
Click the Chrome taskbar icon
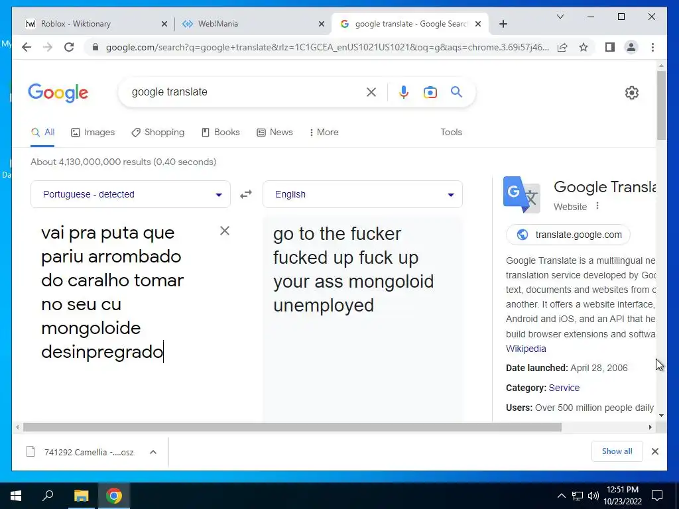(x=114, y=496)
